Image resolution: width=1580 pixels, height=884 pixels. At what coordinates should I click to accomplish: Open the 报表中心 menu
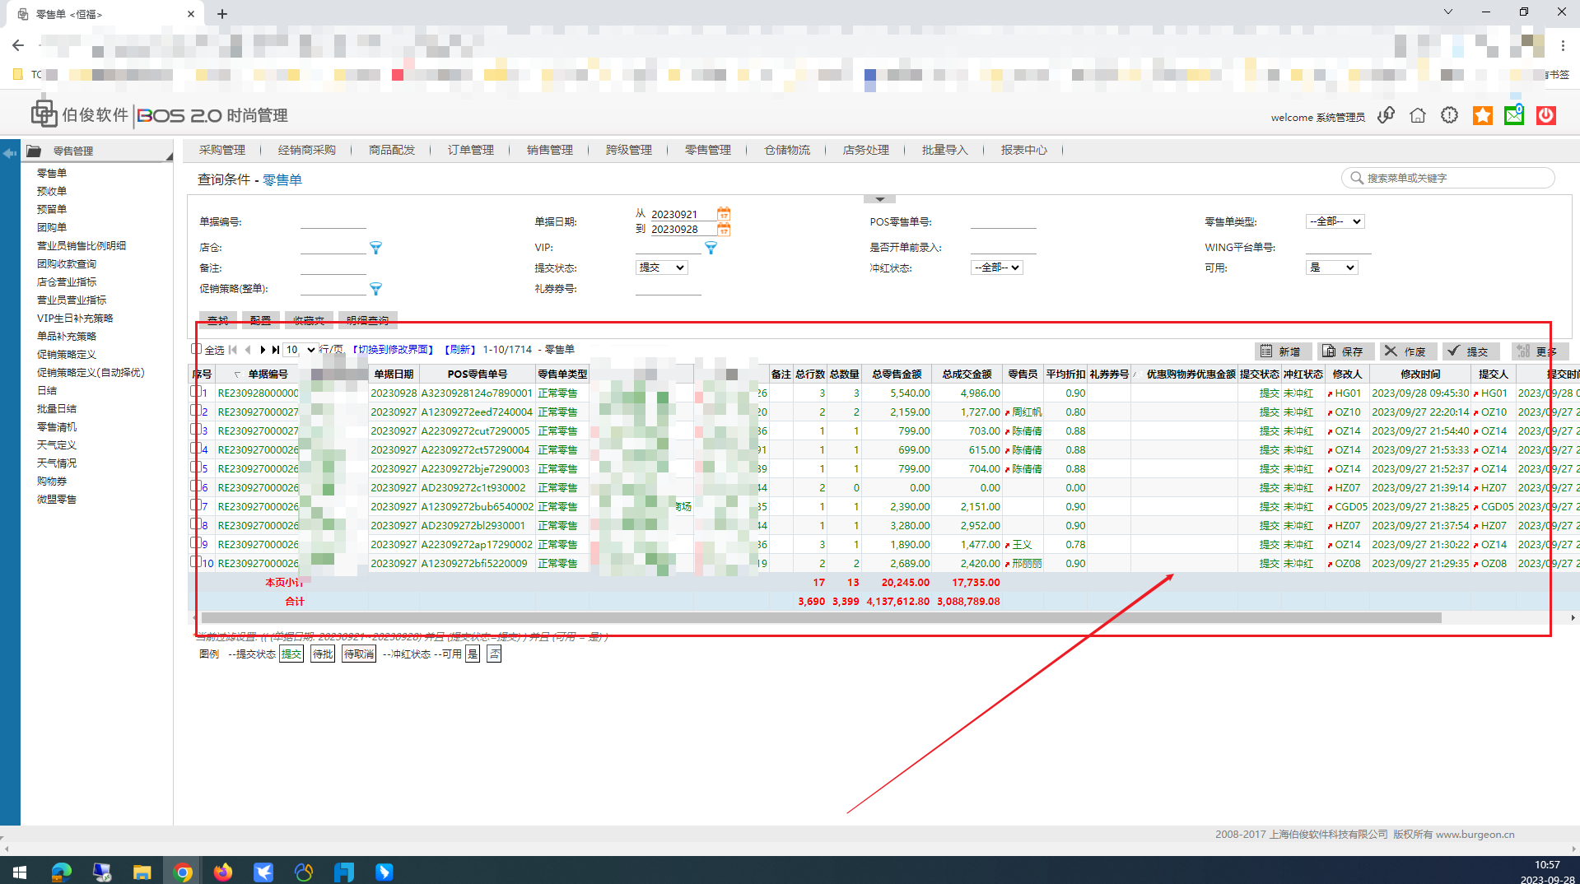tap(1024, 150)
